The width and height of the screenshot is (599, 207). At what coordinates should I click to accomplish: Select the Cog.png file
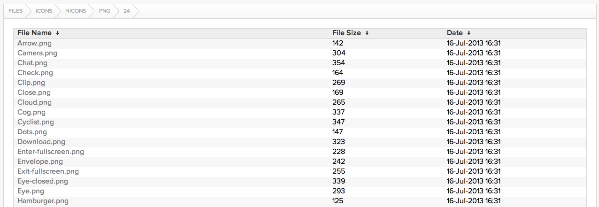point(31,112)
